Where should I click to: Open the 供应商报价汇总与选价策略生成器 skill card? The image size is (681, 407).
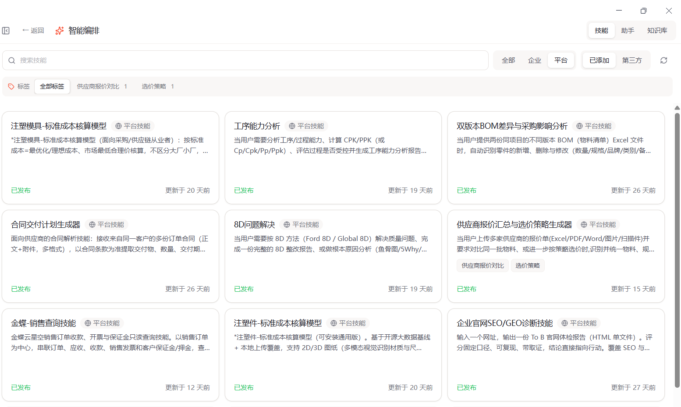pyautogui.click(x=556, y=256)
